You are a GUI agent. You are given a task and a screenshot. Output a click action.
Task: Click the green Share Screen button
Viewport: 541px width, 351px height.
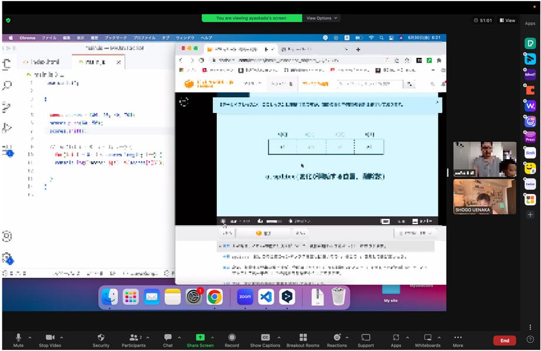200,339
